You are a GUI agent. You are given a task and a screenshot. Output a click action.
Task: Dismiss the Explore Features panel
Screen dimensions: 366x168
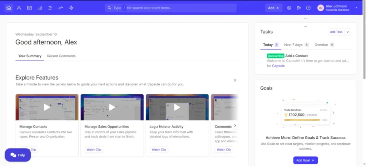(235, 80)
